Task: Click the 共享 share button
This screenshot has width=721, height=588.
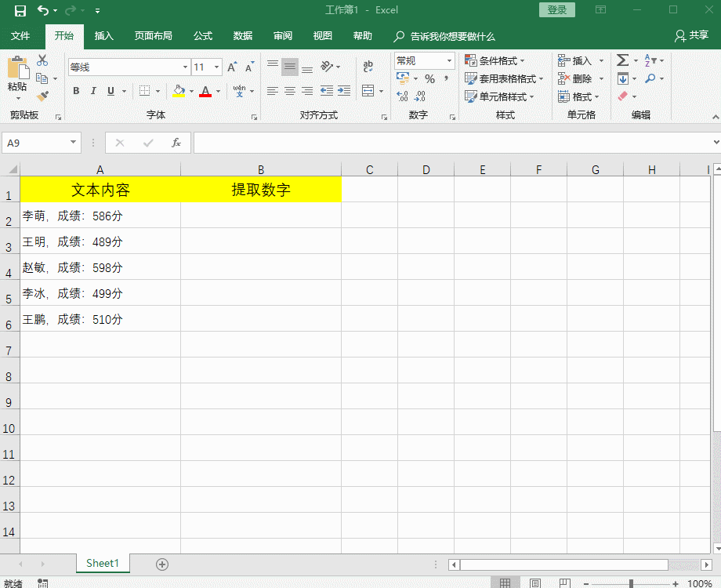Action: [x=697, y=35]
